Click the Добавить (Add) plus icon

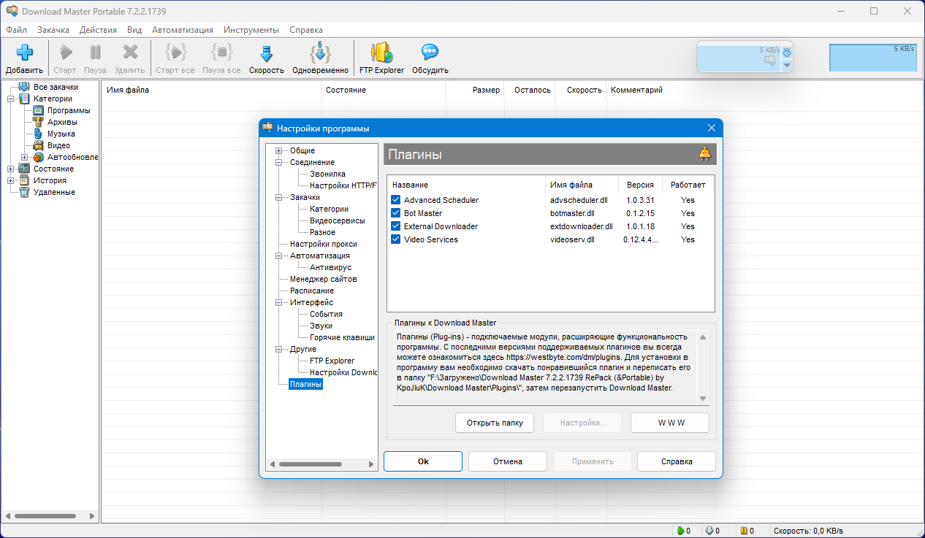point(24,53)
